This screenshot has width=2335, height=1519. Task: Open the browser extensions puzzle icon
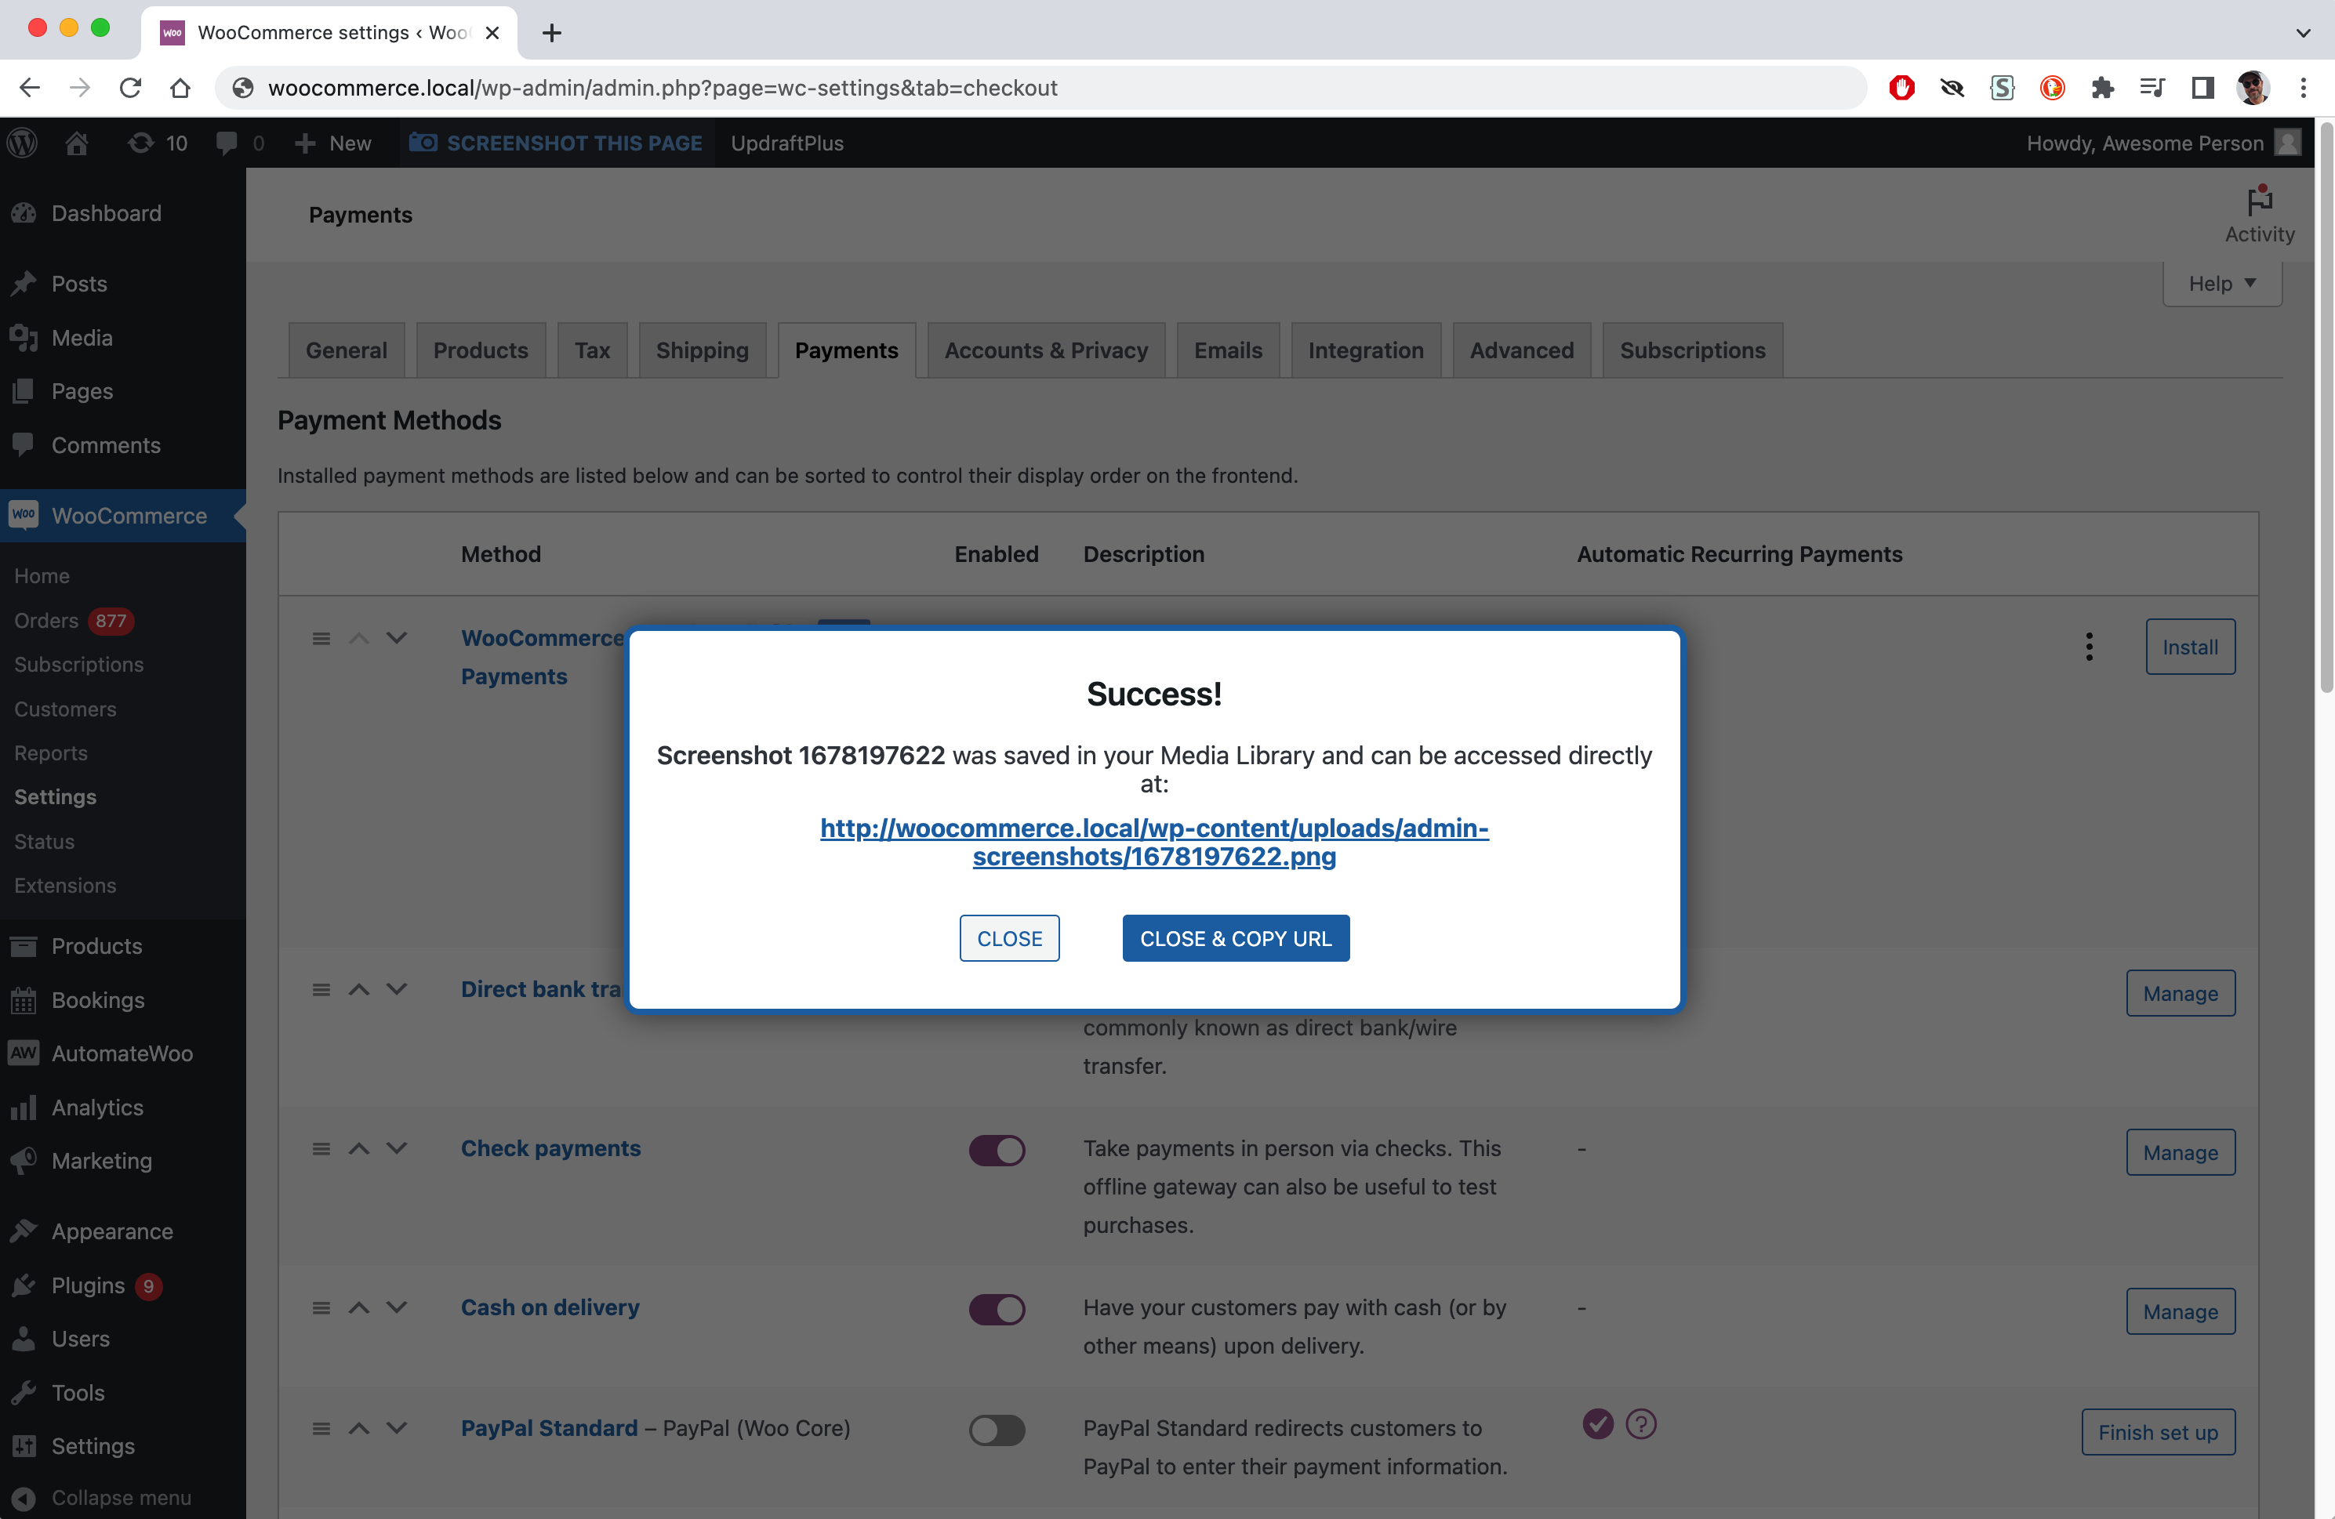[2101, 87]
